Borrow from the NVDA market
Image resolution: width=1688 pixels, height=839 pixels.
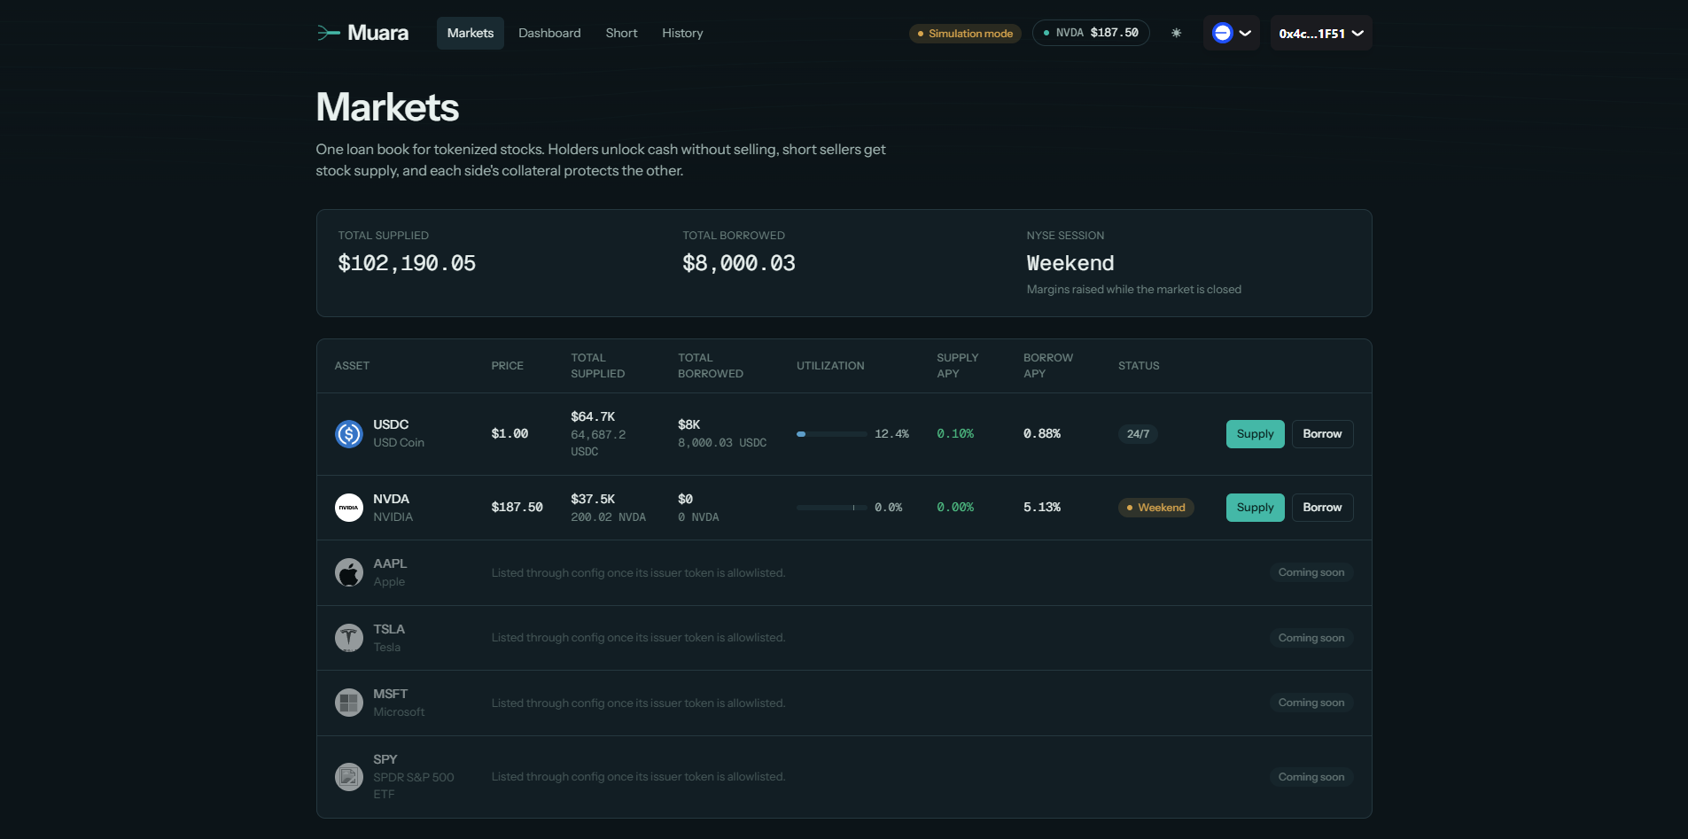pyautogui.click(x=1322, y=508)
